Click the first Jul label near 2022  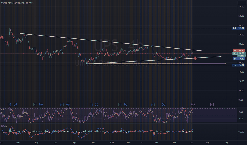pos(55,143)
